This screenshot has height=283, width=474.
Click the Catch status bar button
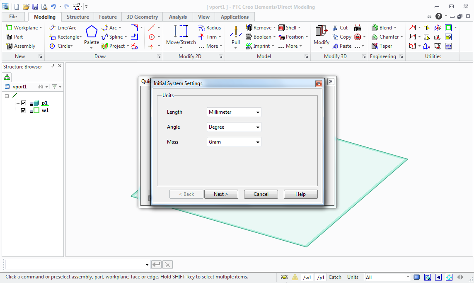pyautogui.click(x=335, y=277)
